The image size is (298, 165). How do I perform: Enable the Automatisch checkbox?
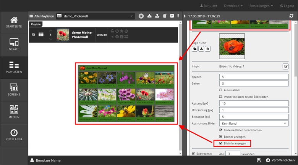pyautogui.click(x=221, y=90)
